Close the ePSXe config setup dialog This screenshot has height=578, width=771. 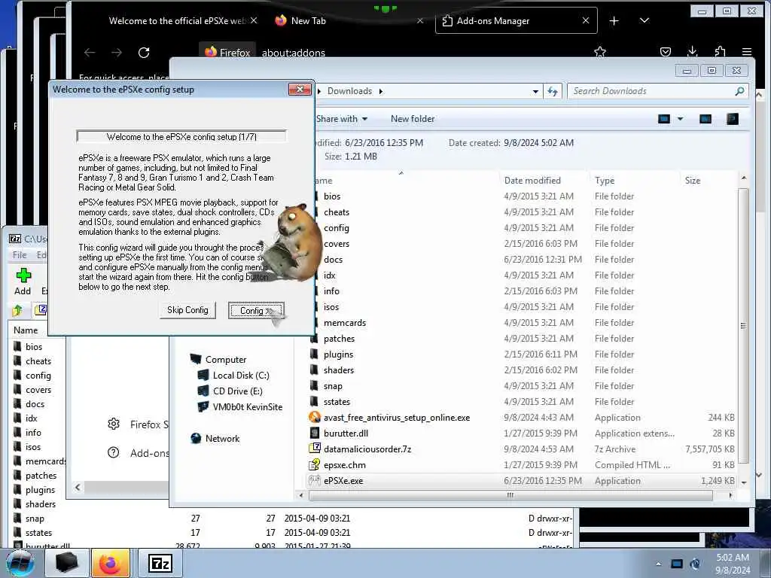click(x=300, y=89)
